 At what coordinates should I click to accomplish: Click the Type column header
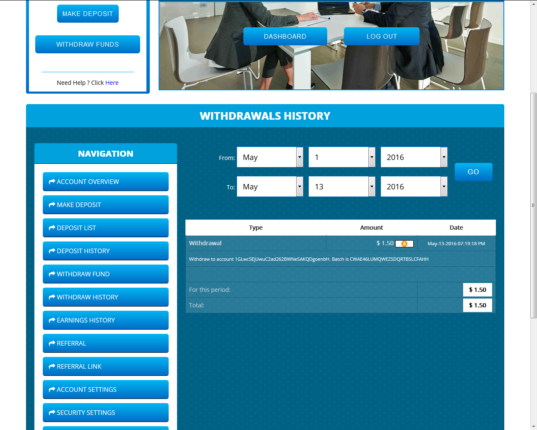[256, 228]
